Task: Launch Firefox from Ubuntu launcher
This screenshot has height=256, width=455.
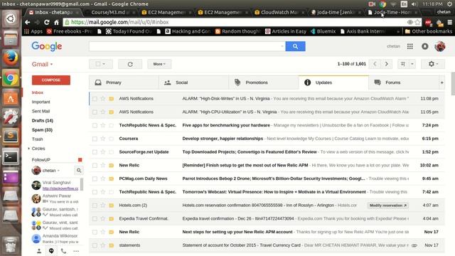Action: click(x=11, y=58)
